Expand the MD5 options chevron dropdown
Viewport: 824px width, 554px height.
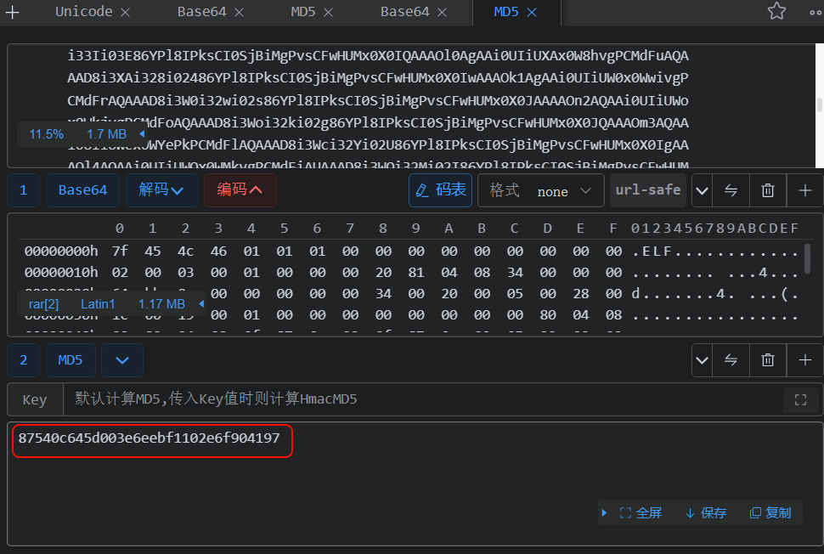point(122,360)
